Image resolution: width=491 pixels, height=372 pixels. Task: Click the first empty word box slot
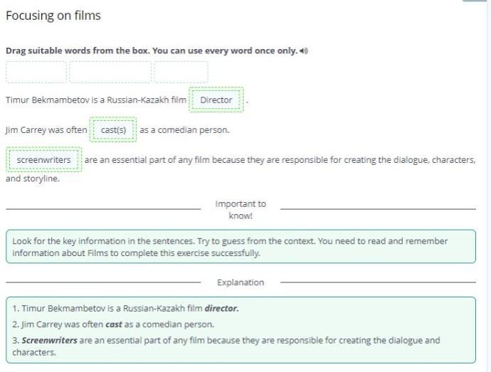[36, 72]
